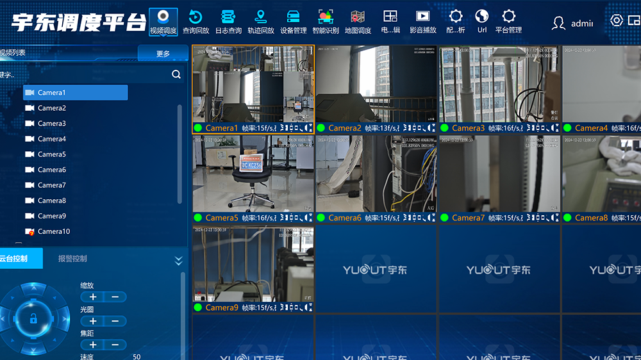Open the 影音播放 media playback module
Image resolution: width=641 pixels, height=360 pixels.
tap(422, 21)
